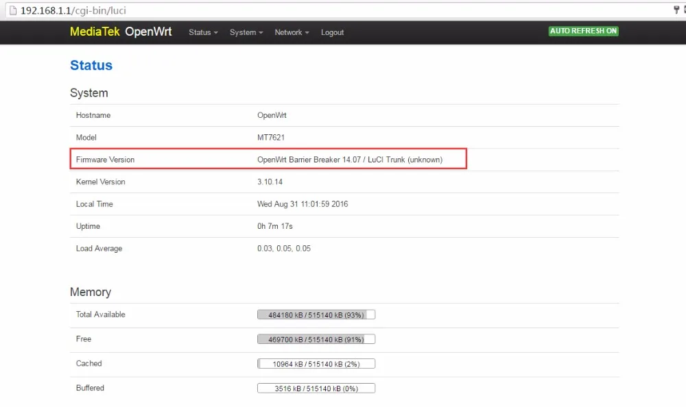Click the Load Average label

(x=99, y=248)
